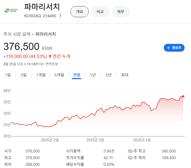Click the red up arrow beside 연간 누계
The height and width of the screenshot is (168, 191).
coord(50,56)
